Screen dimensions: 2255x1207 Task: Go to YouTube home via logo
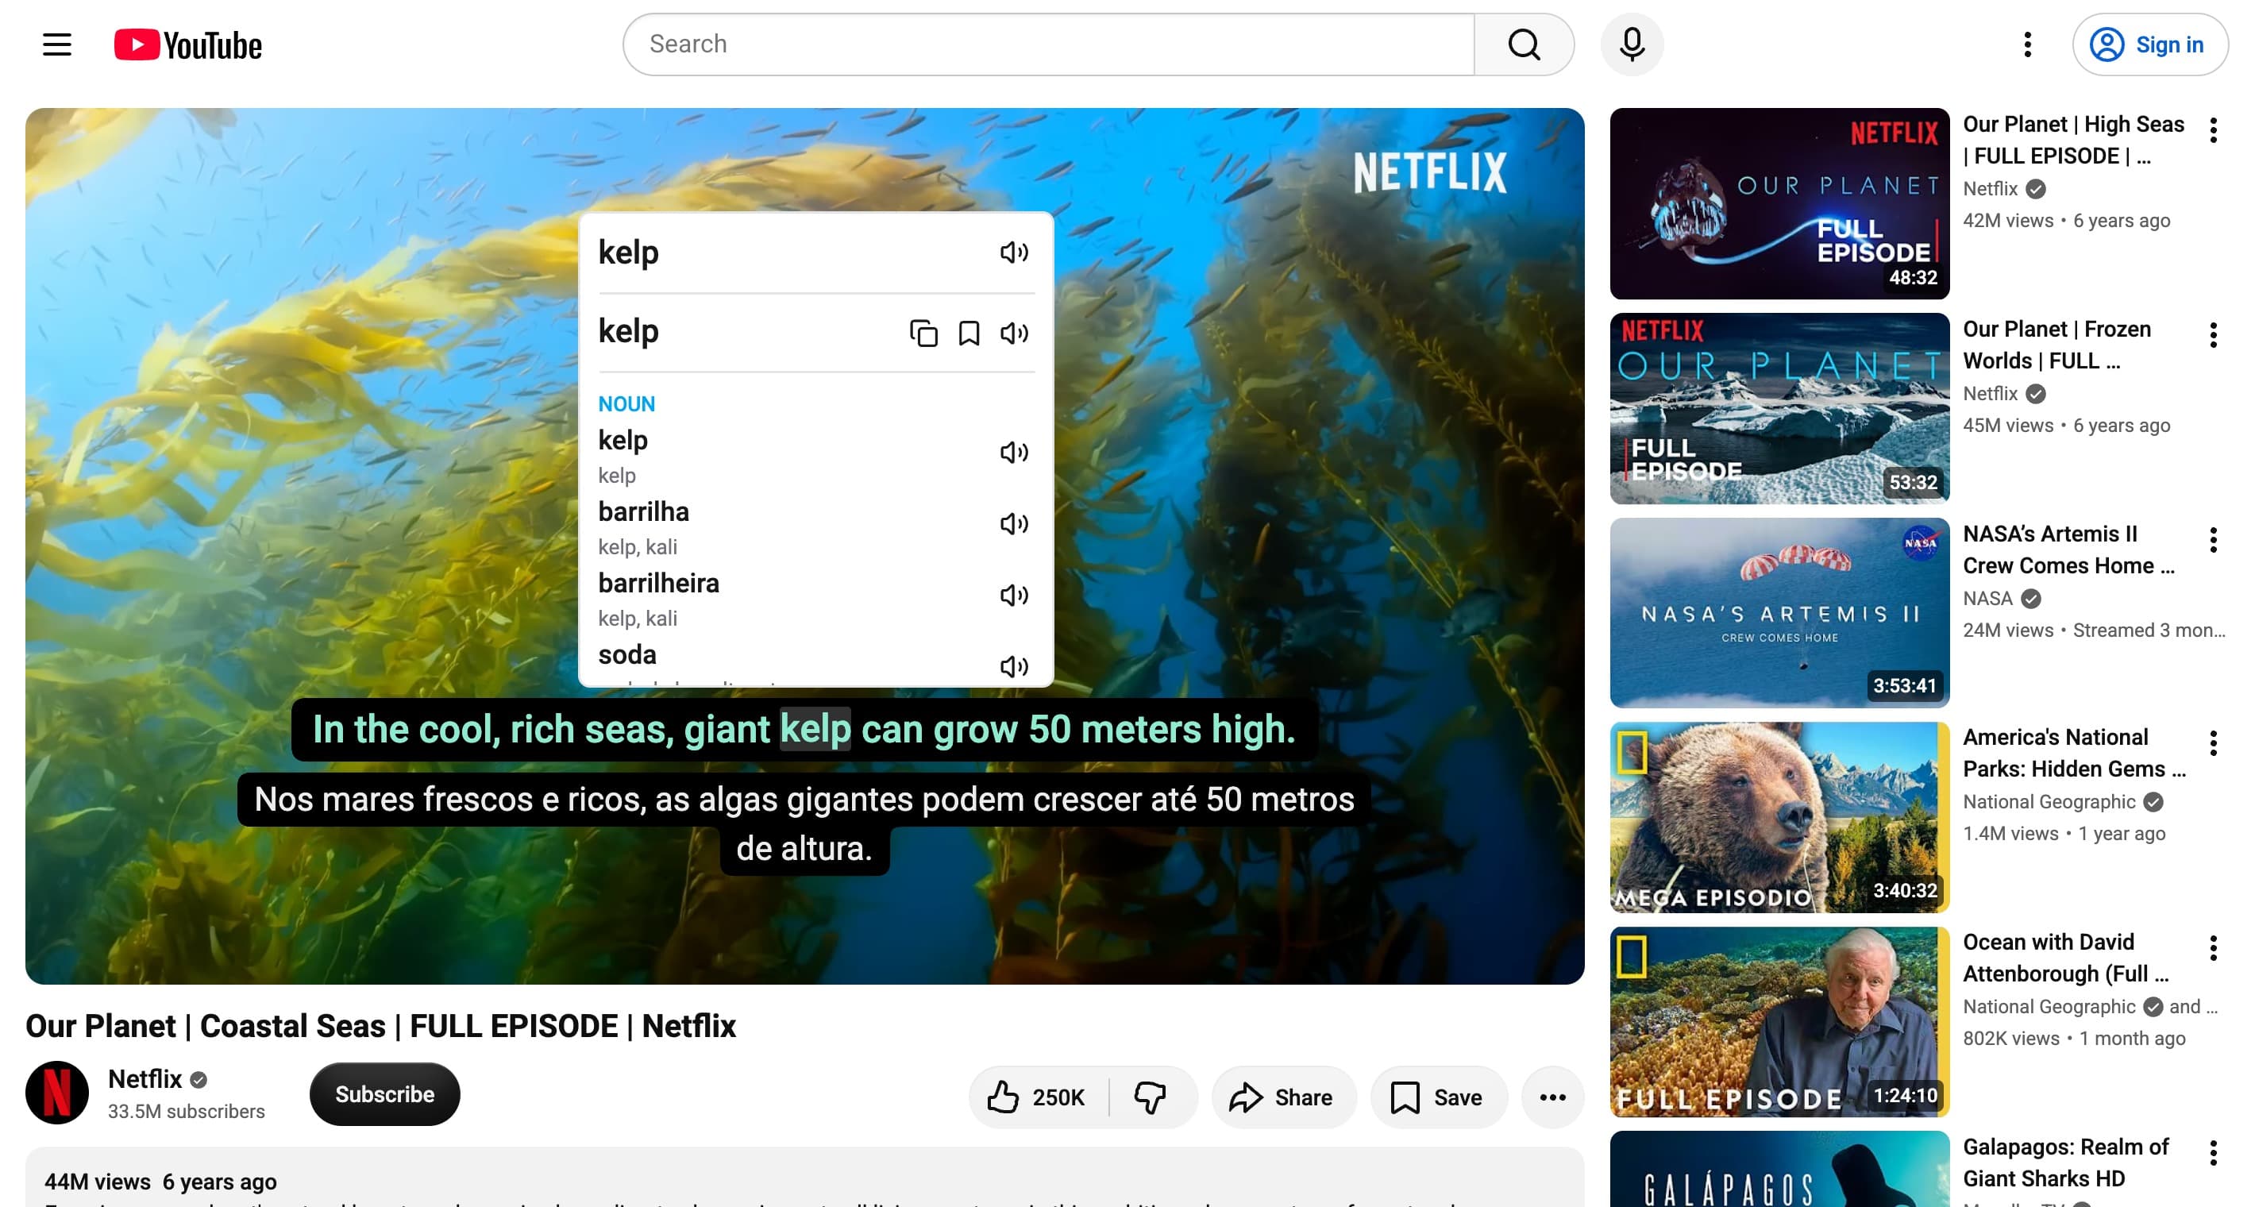[187, 44]
